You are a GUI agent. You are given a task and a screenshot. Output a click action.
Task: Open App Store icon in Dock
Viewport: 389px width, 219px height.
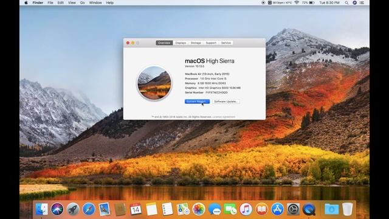click(277, 209)
